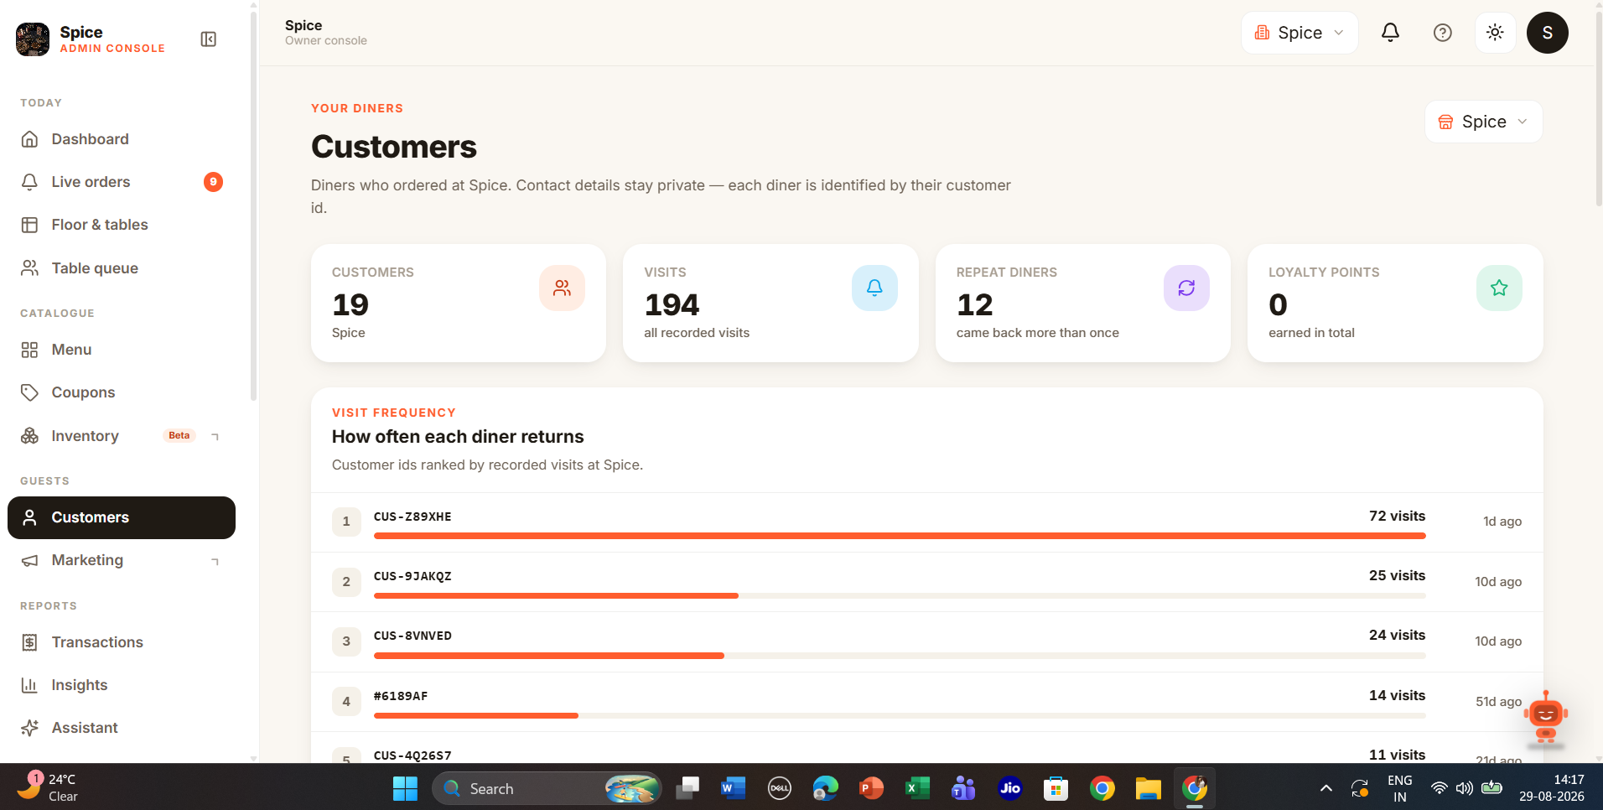Open the orange robot chat assistant
Viewport: 1603px width, 810px height.
pos(1546,718)
